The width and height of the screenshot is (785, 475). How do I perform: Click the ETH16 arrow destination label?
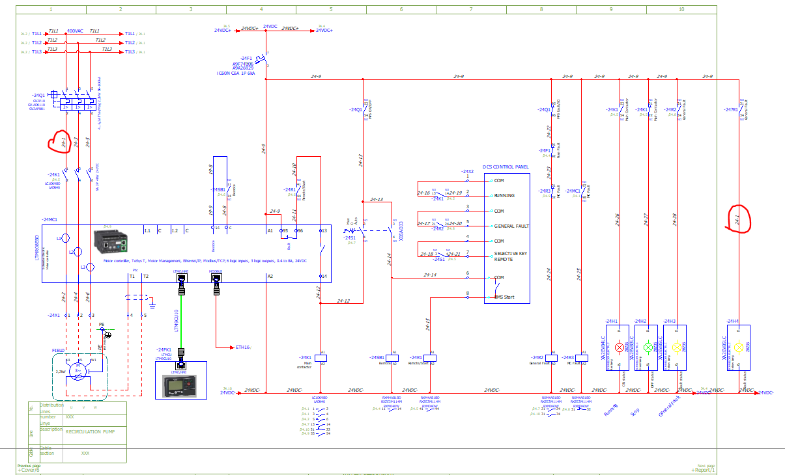pos(243,347)
